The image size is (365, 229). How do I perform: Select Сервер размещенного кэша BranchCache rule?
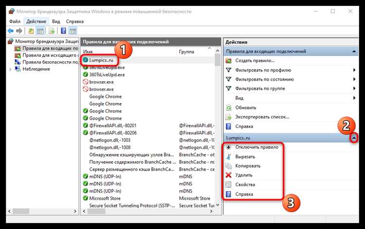[148, 169]
